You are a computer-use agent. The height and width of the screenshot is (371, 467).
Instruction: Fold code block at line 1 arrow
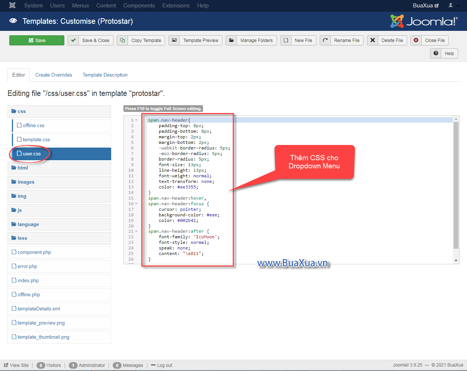coord(136,120)
